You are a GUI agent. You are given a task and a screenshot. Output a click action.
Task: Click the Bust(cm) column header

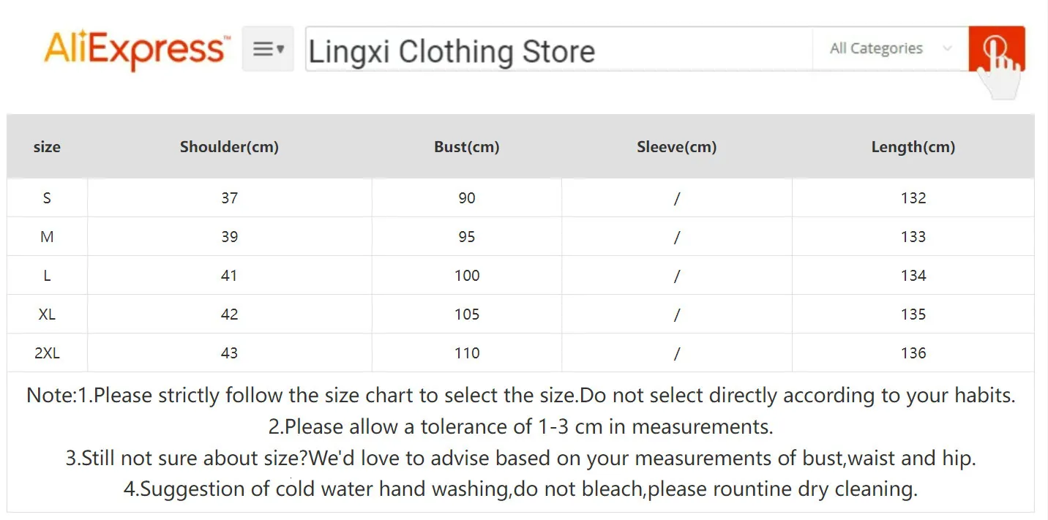pyautogui.click(x=466, y=147)
